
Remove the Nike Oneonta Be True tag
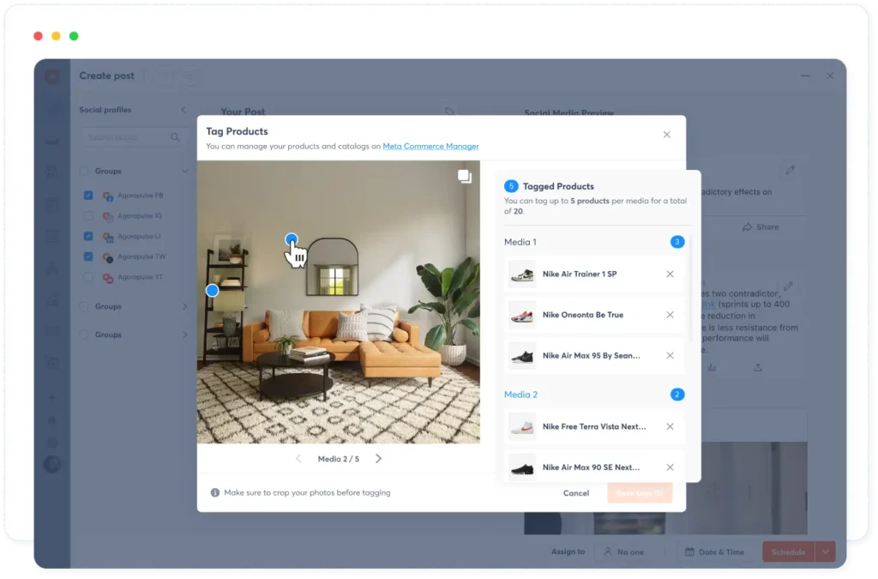(x=670, y=315)
